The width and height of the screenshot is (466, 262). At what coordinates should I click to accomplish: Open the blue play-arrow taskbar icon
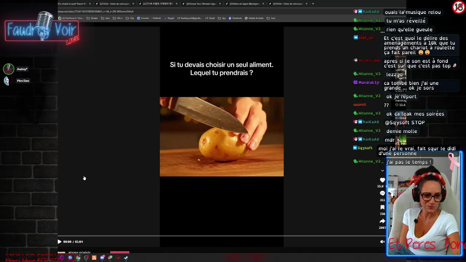coord(70,258)
